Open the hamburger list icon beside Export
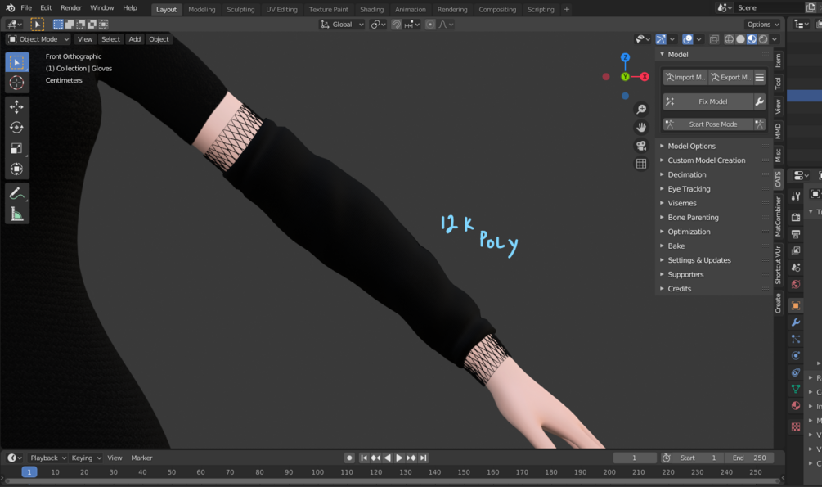 tap(760, 77)
